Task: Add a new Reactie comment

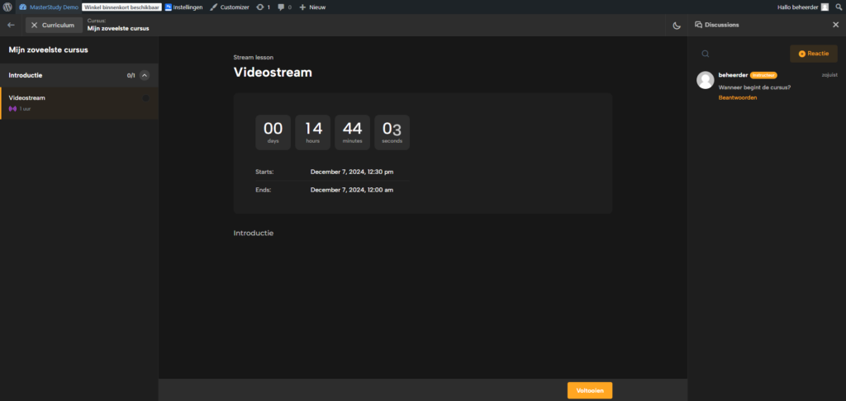Action: (x=814, y=54)
